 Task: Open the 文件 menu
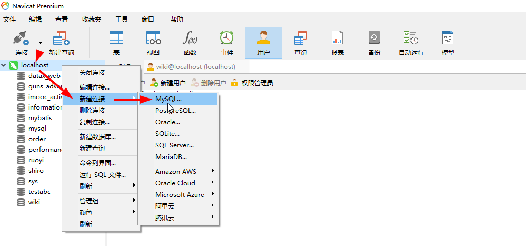pos(9,19)
